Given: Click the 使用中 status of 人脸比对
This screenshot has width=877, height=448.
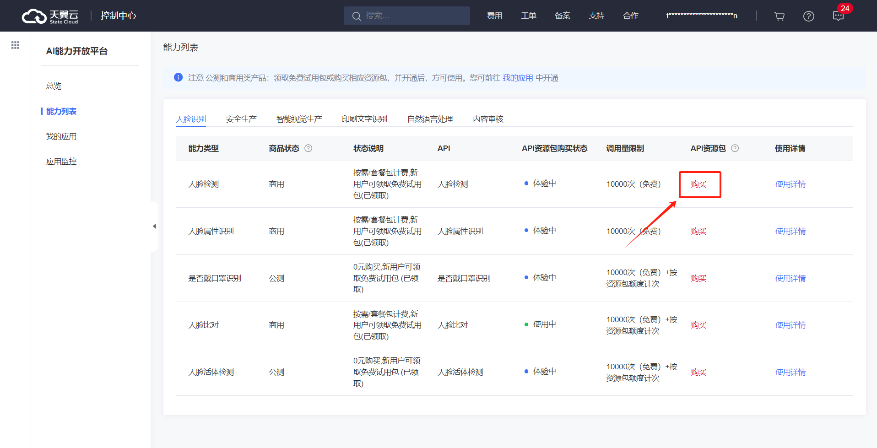Looking at the screenshot, I should tap(540, 324).
